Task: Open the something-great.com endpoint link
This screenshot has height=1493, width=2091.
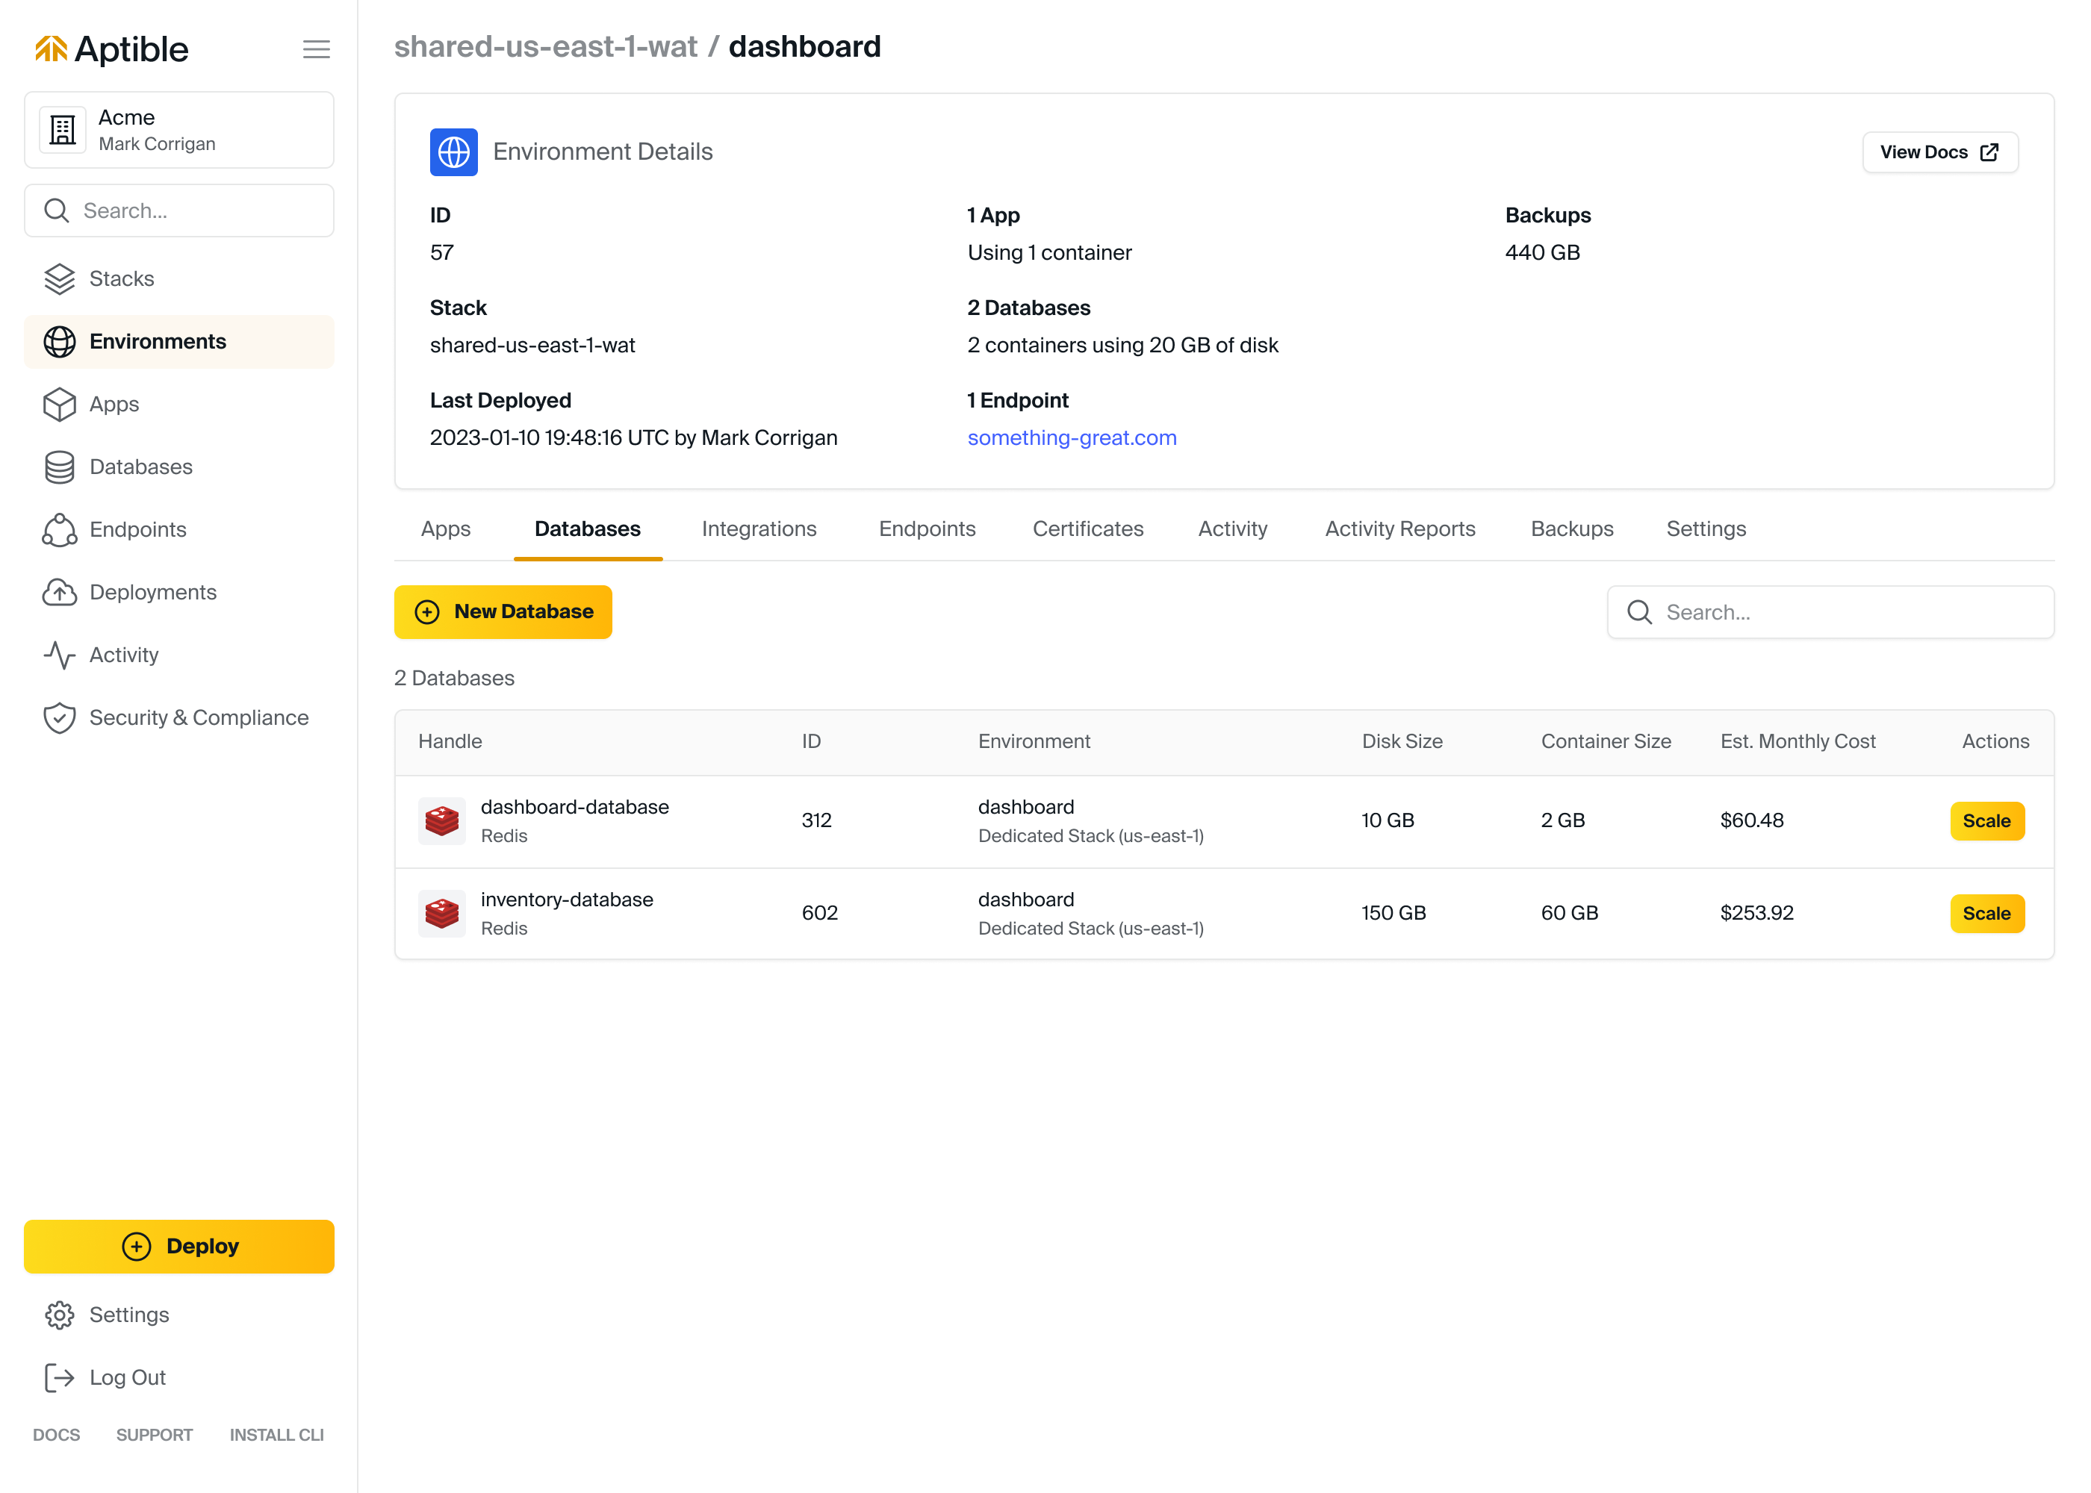Action: pyautogui.click(x=1071, y=437)
